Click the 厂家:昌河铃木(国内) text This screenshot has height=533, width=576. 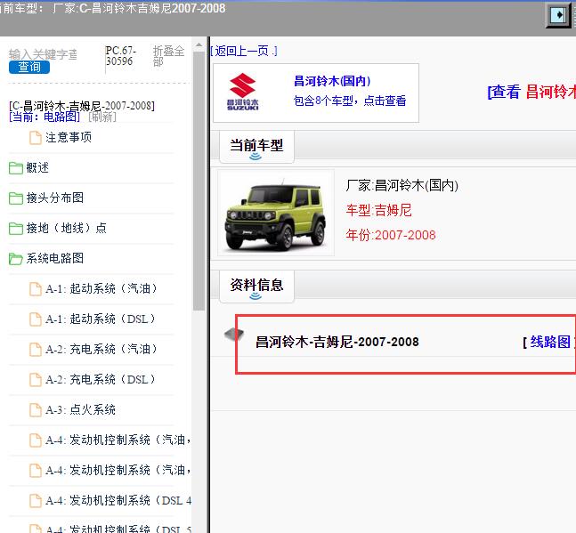pyautogui.click(x=402, y=185)
